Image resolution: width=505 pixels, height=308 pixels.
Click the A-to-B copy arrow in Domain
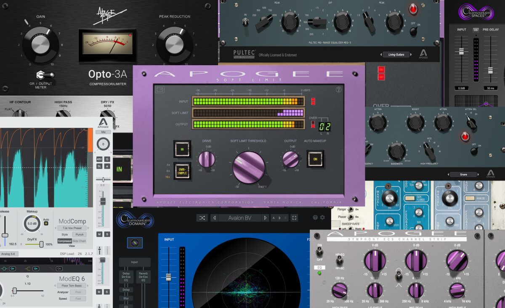point(280,218)
